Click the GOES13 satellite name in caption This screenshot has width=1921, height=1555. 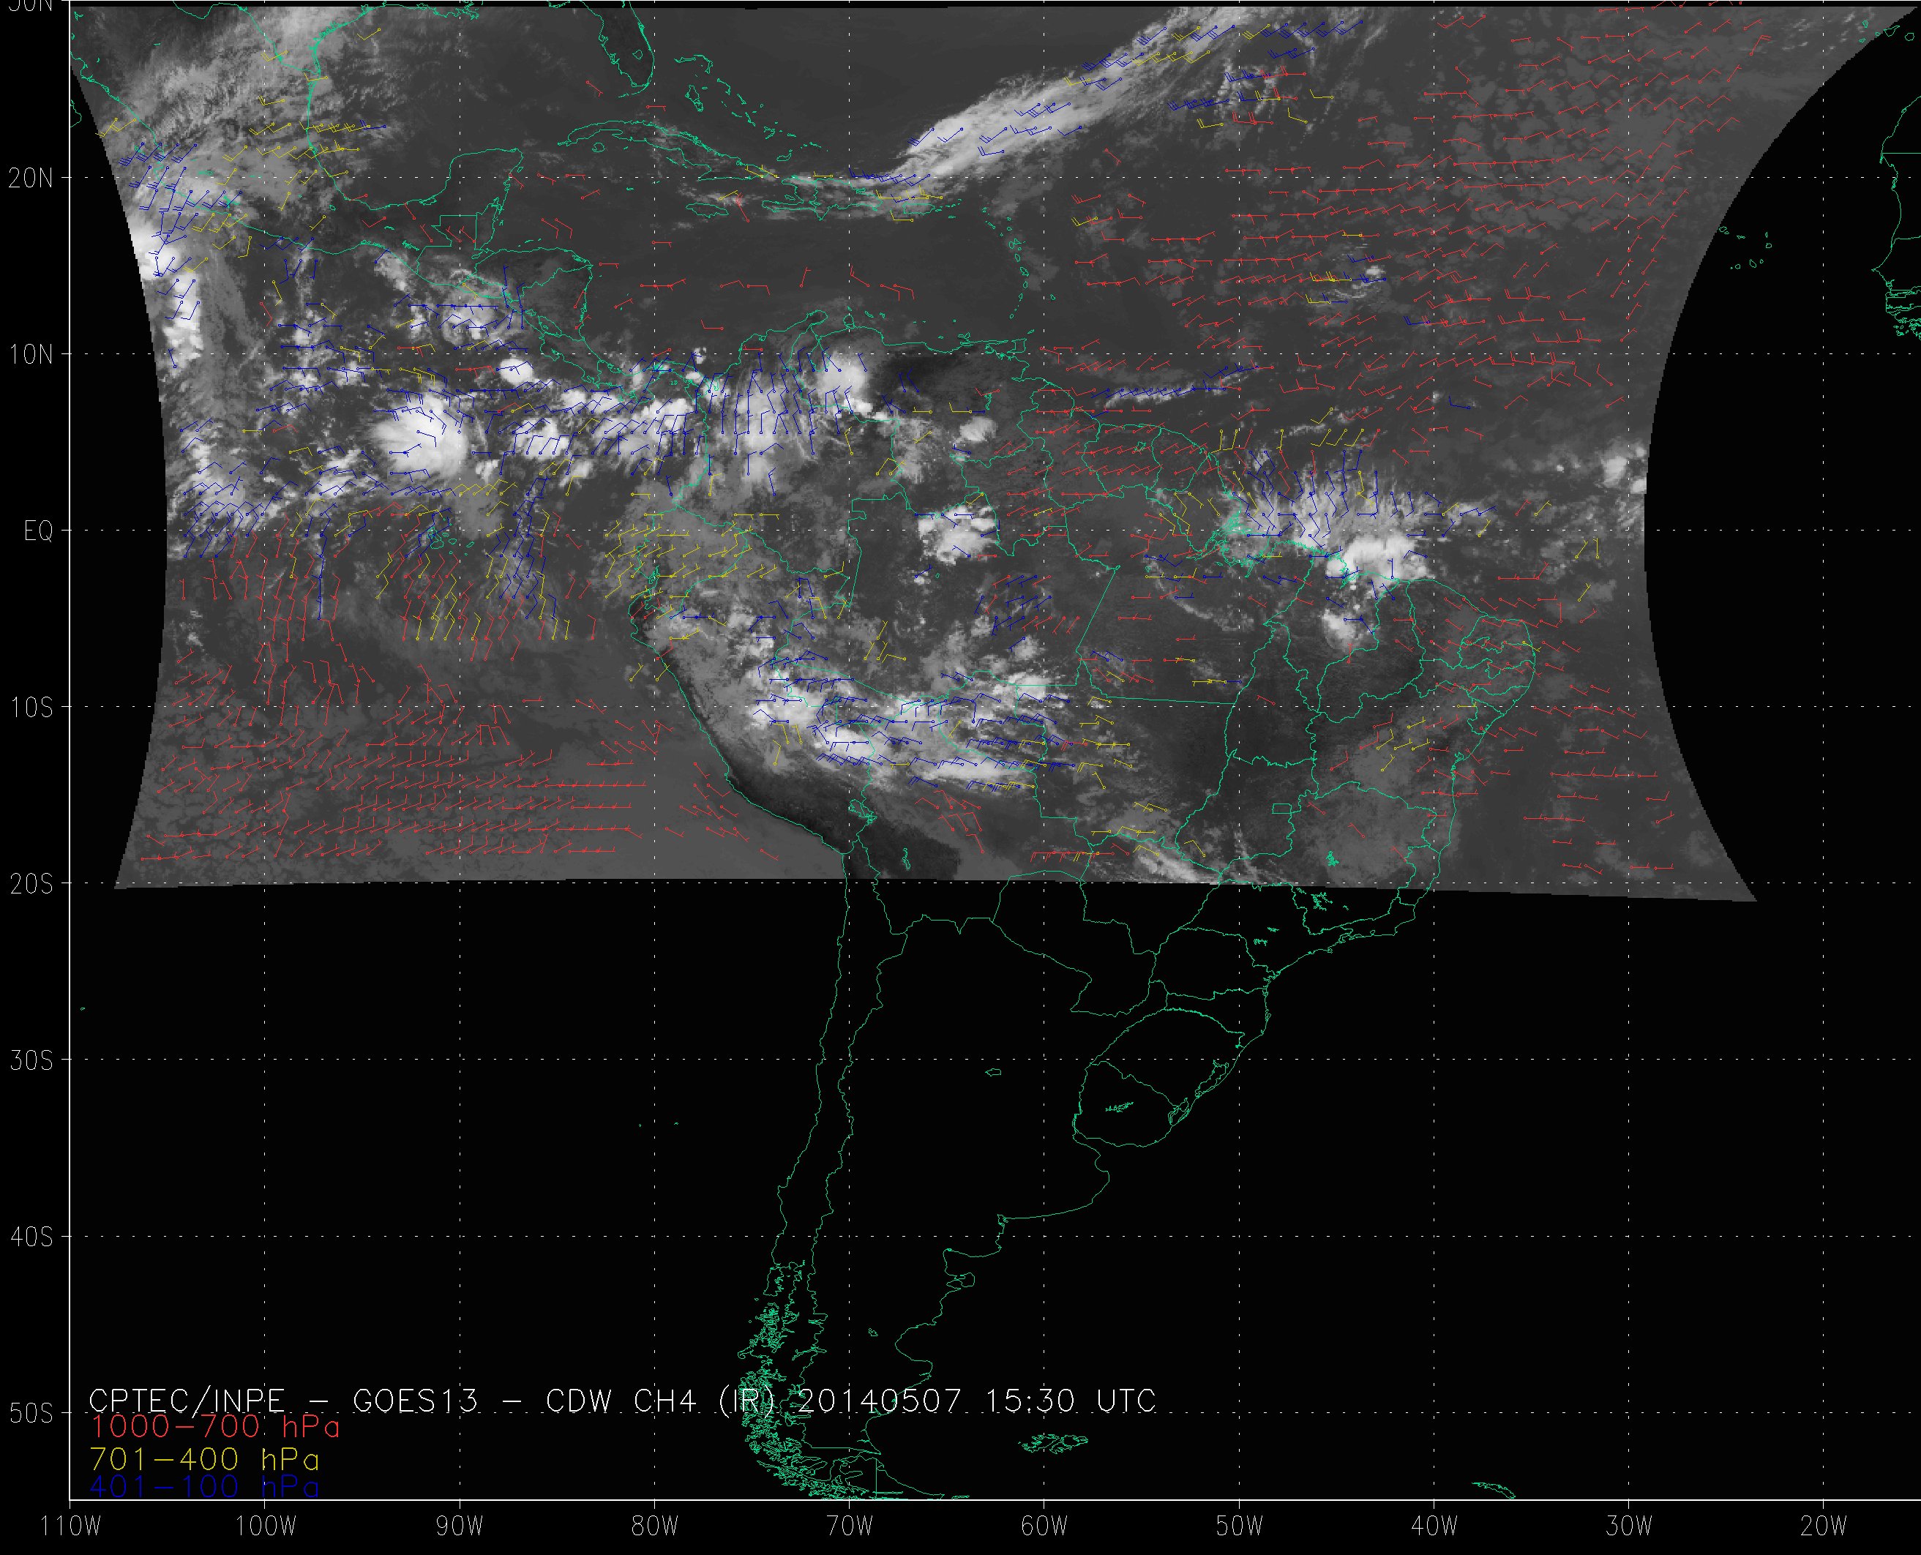click(x=416, y=1400)
